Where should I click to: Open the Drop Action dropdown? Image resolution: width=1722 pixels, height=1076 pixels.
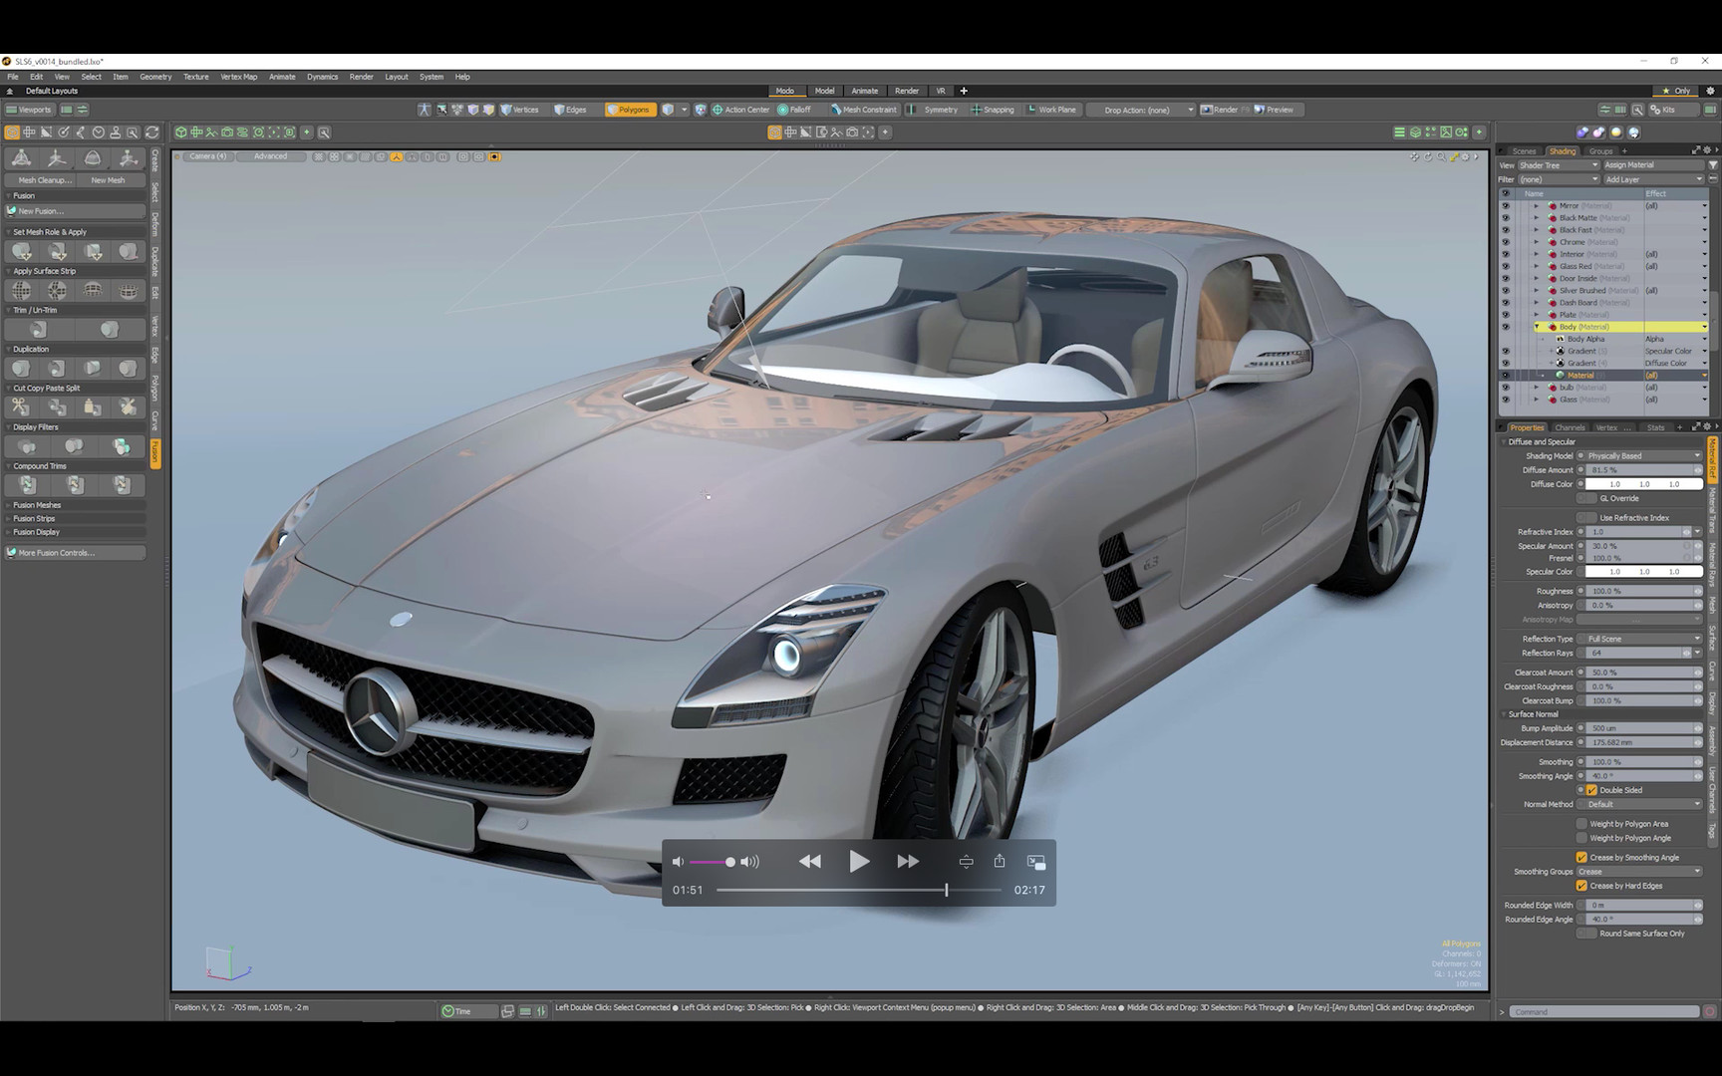point(1142,110)
